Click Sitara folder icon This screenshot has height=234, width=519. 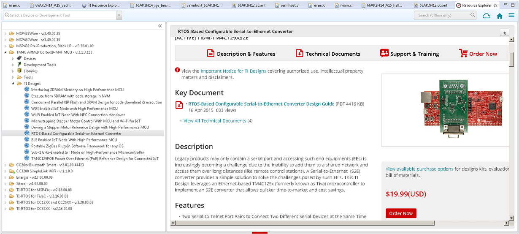click(12, 184)
